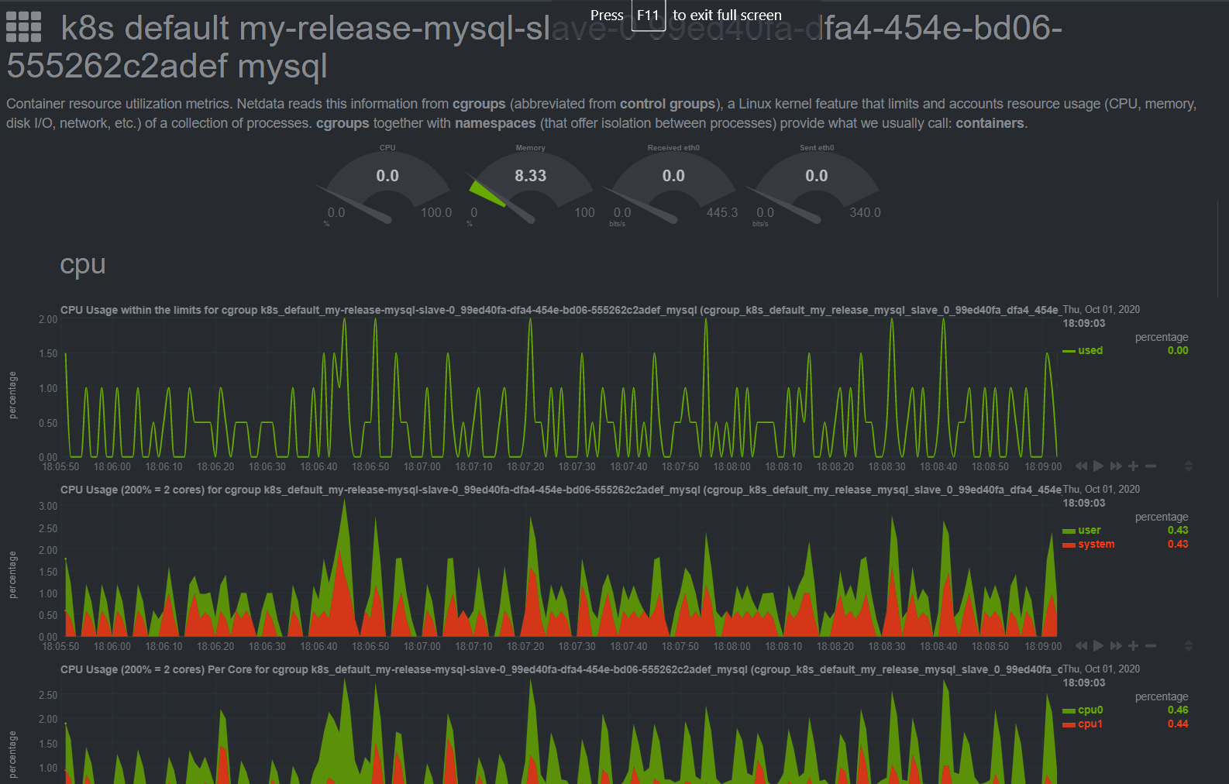Viewport: 1229px width, 784px height.
Task: Click the 'cpu' section heading
Action: point(83,265)
